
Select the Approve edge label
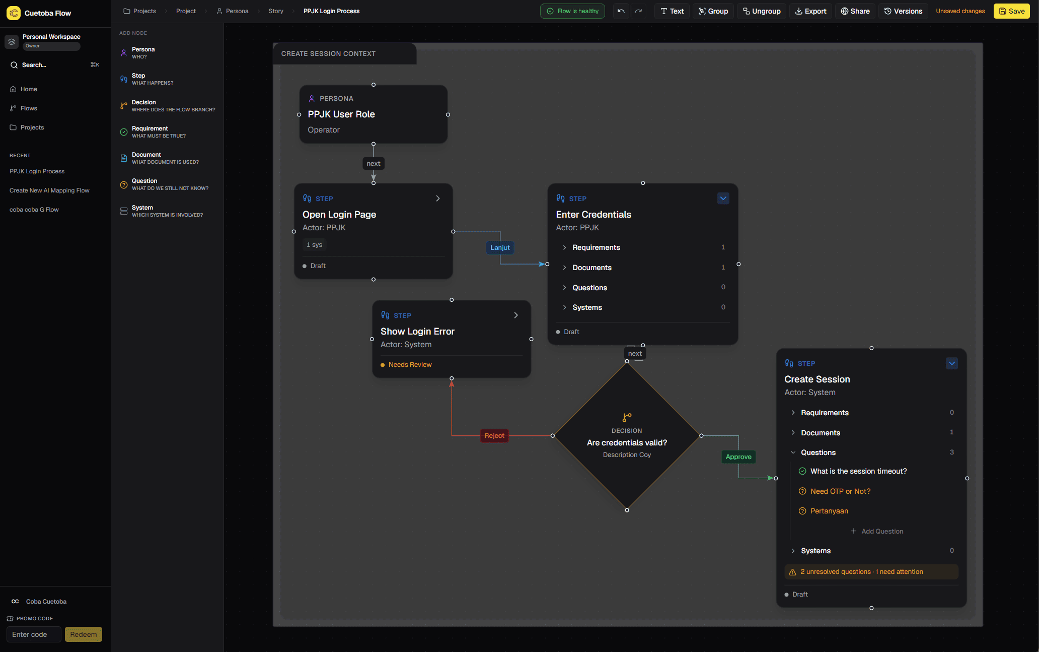tap(738, 457)
